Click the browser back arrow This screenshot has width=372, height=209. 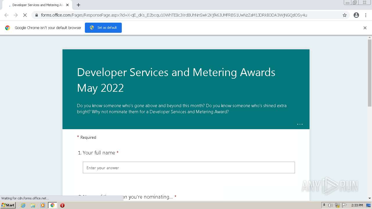[x=6, y=15]
